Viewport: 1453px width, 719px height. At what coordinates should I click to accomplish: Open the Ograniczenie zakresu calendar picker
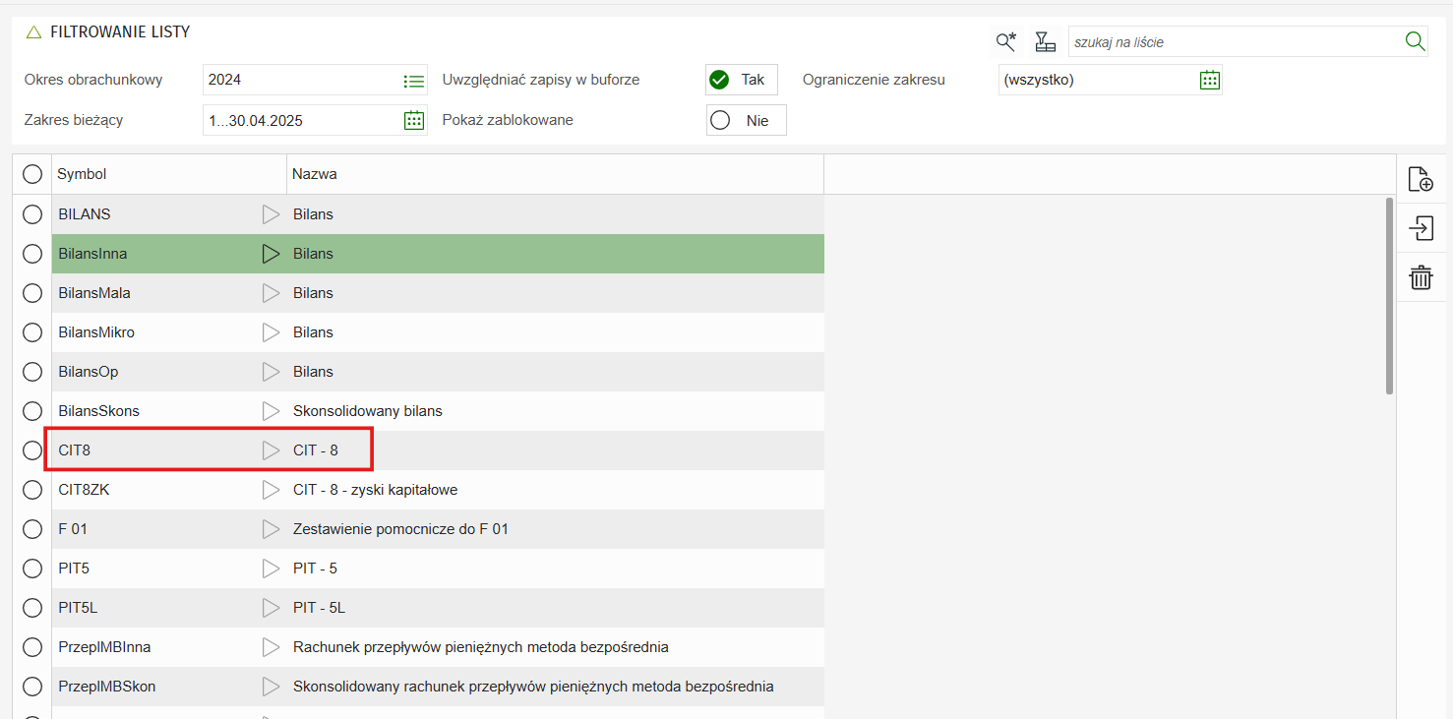(x=1209, y=81)
